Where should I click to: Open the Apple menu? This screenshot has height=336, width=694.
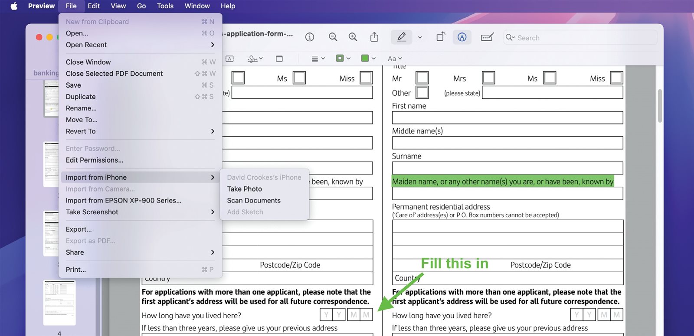click(14, 6)
